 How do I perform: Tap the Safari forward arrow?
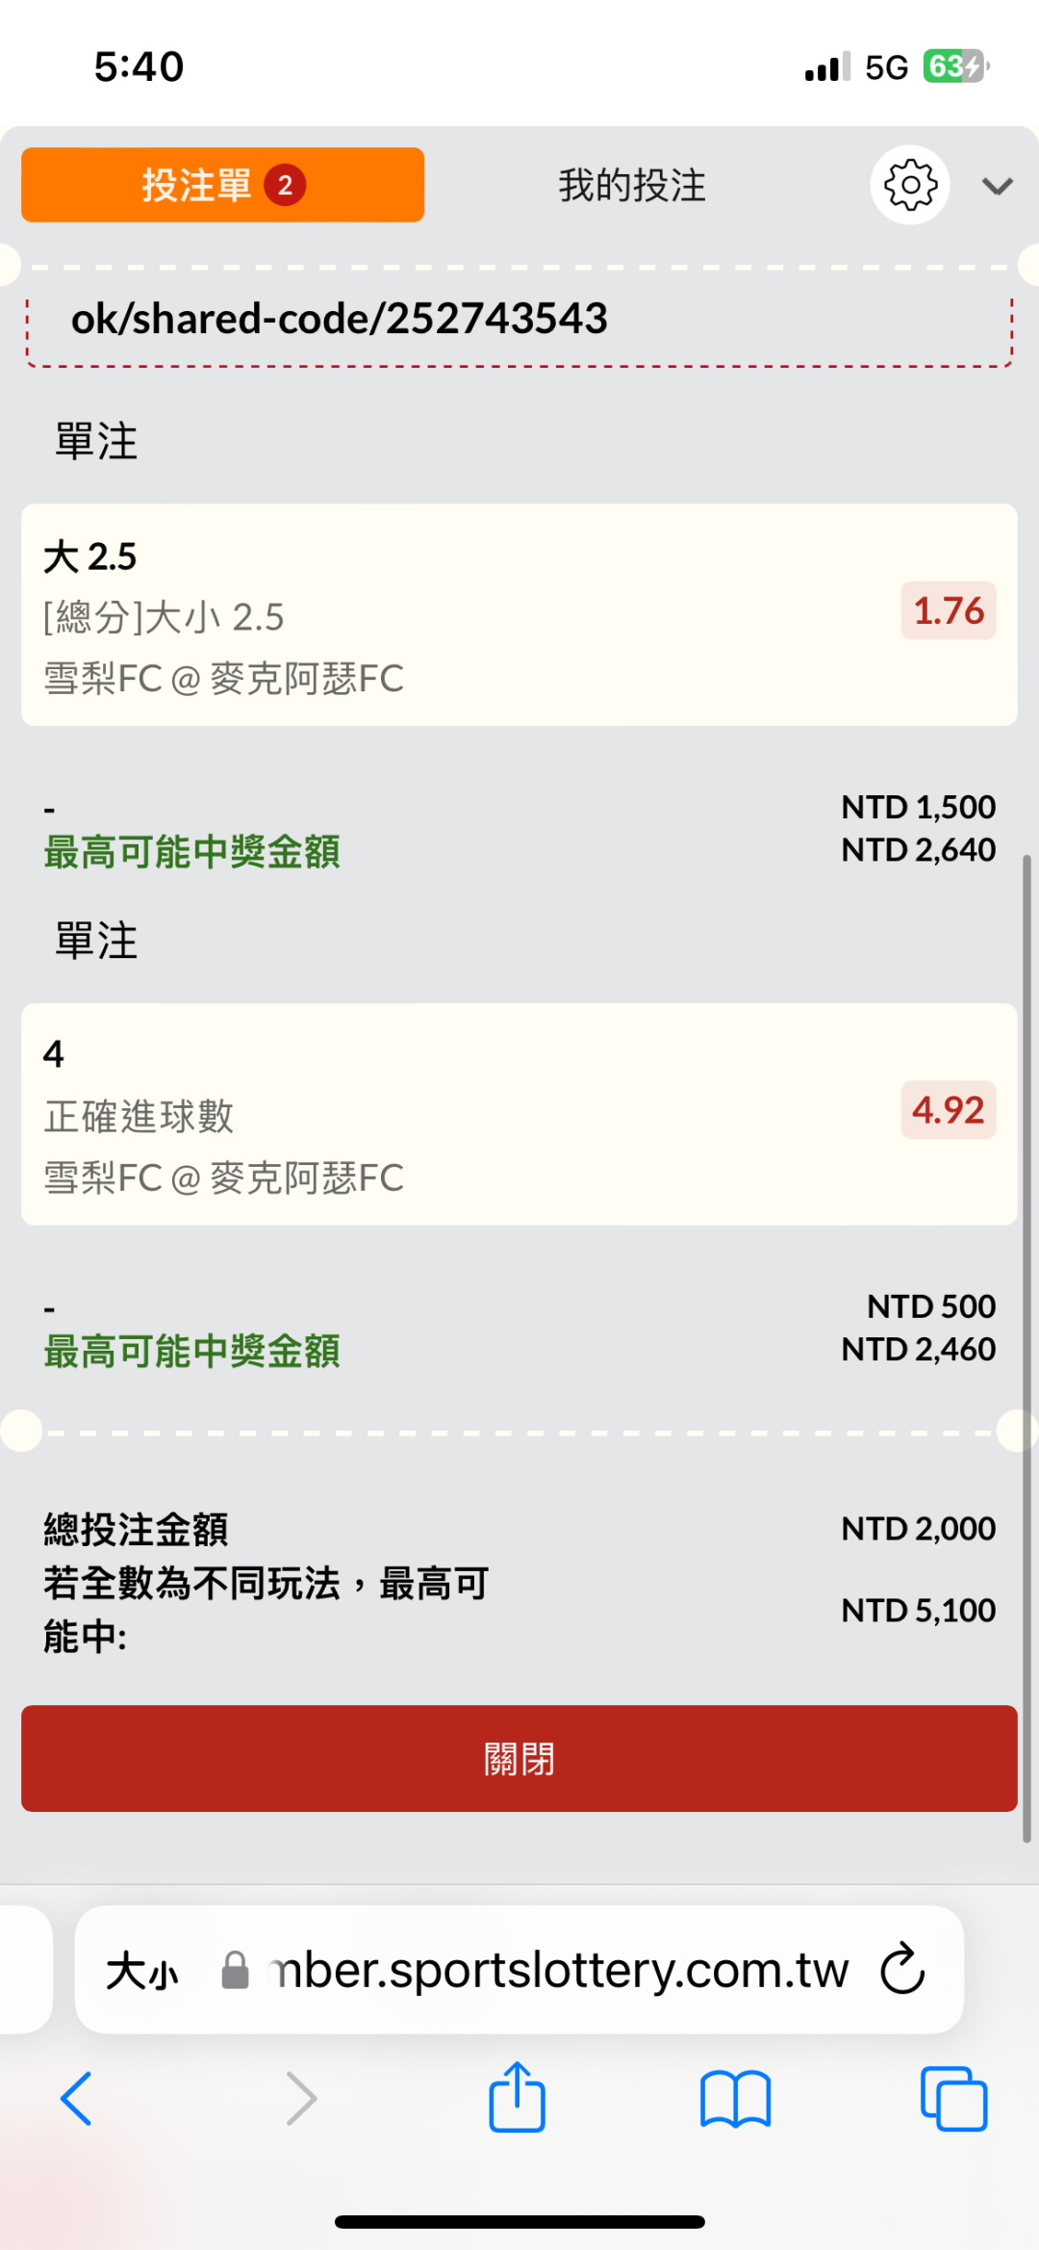[x=301, y=2099]
